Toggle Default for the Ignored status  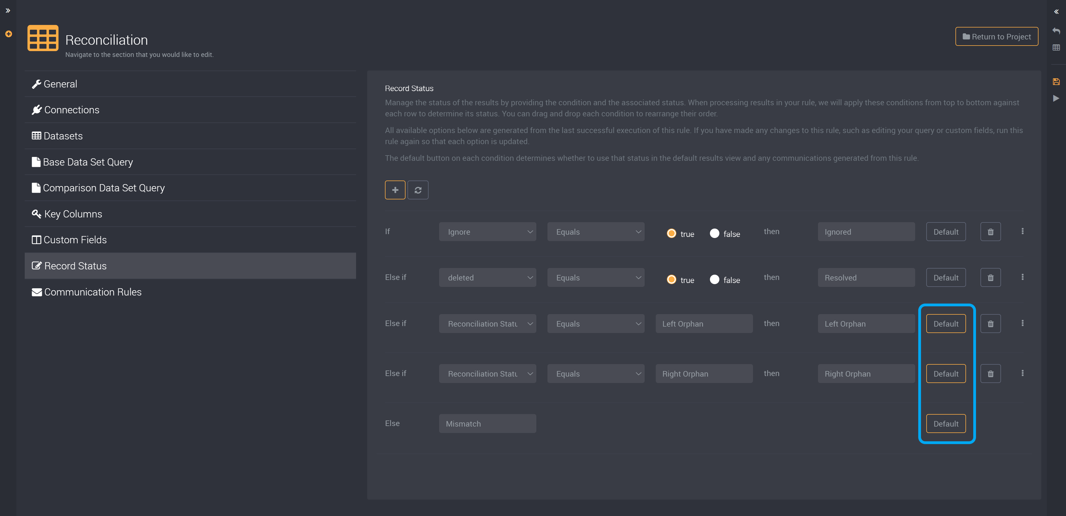pos(945,232)
